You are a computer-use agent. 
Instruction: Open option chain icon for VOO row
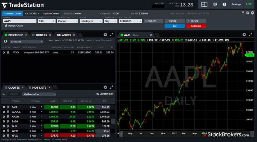8,52
